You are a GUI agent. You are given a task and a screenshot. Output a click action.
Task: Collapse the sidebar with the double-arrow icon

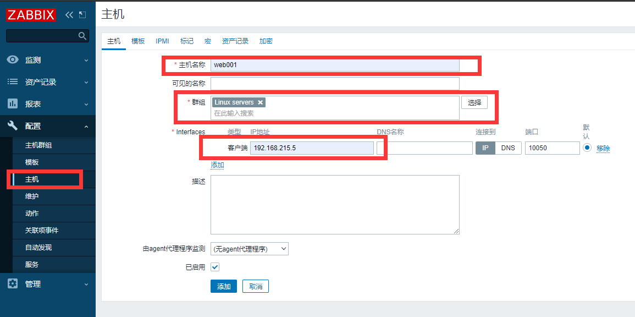coord(69,15)
